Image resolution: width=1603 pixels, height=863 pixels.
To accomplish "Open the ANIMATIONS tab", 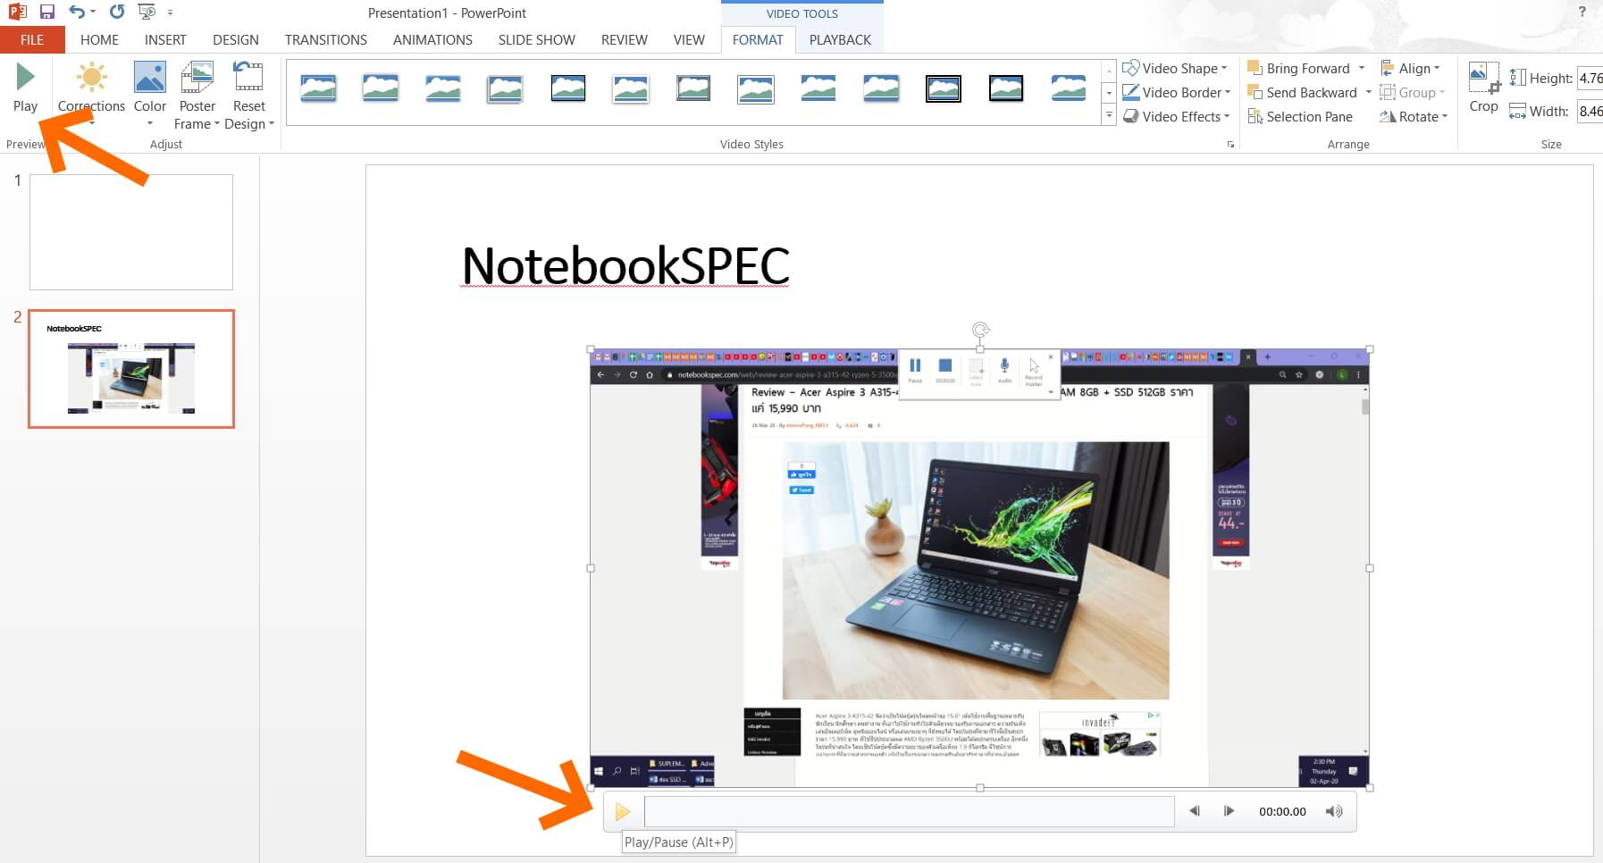I will pos(432,39).
